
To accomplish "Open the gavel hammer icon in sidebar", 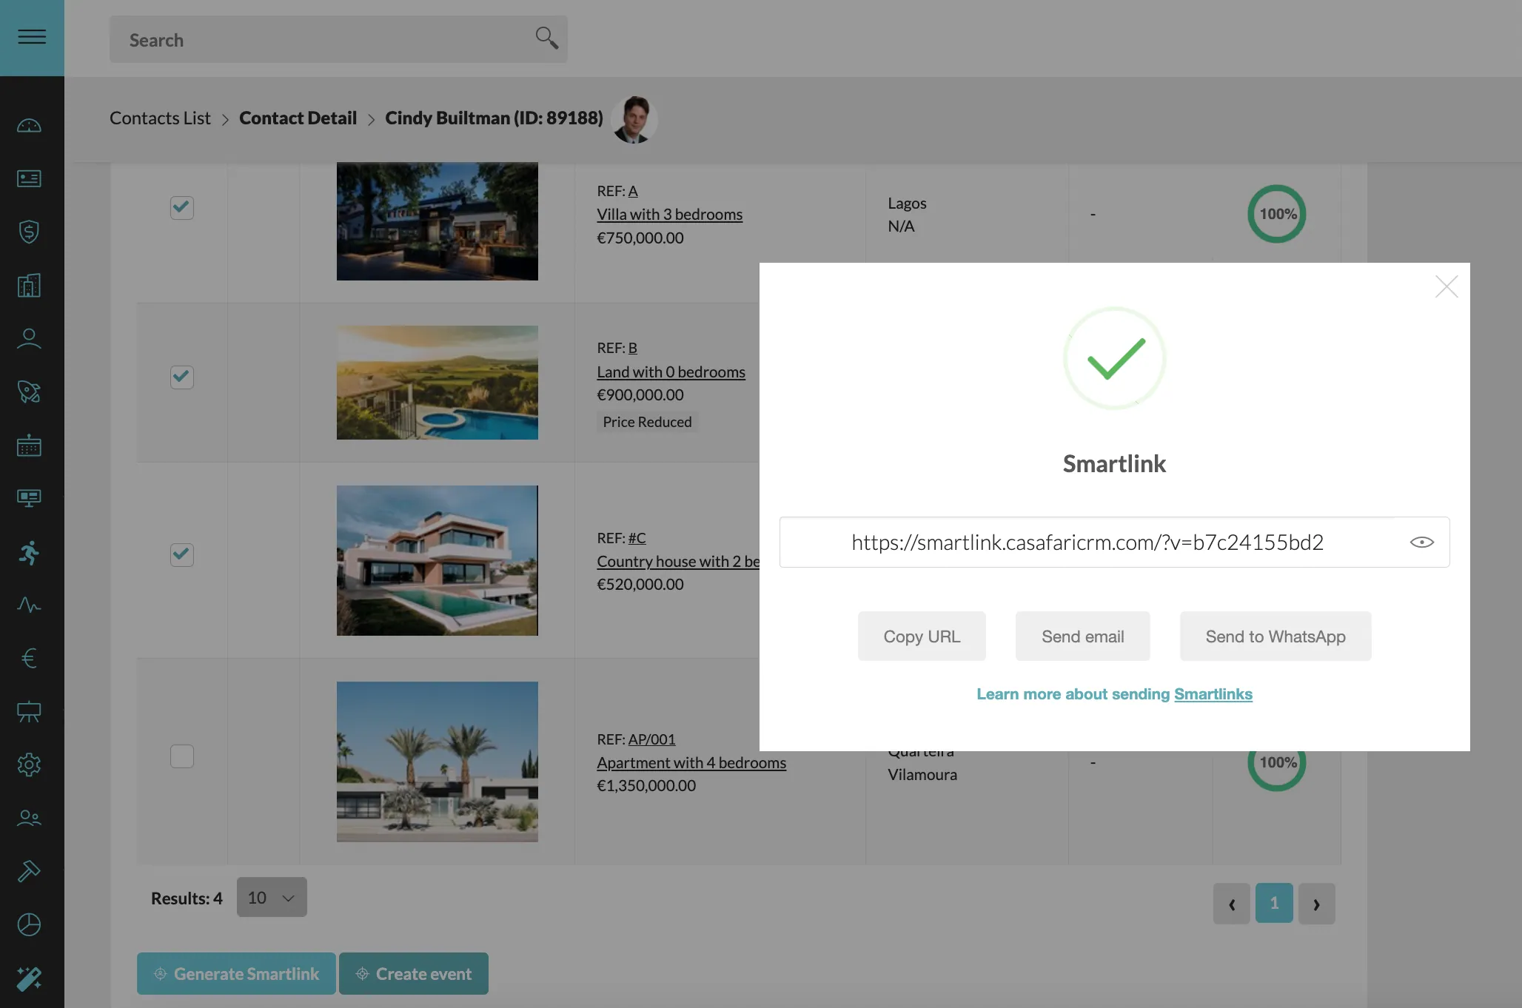I will pos(29,871).
